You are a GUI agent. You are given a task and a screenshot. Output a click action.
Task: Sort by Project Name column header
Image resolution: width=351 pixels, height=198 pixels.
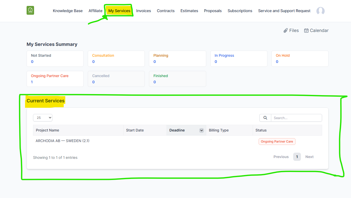pos(47,130)
